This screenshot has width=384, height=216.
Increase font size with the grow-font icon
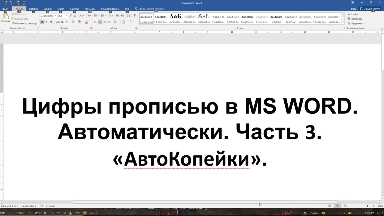point(71,16)
